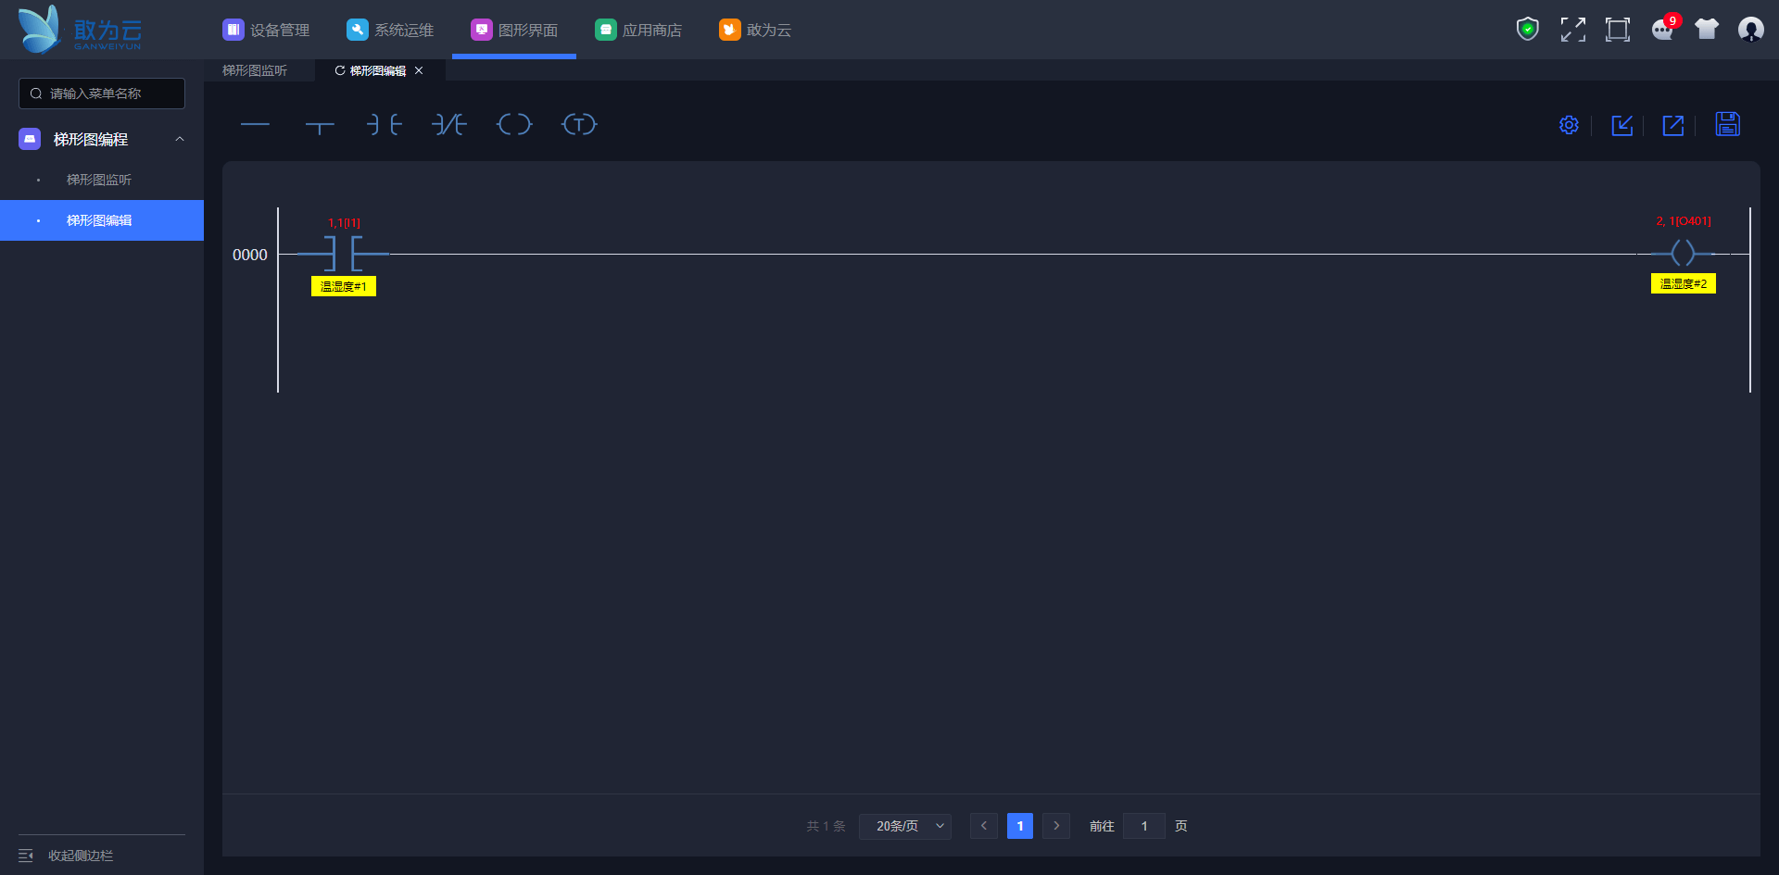Refresh the 梯形图编辑 tab
This screenshot has height=875, width=1779.
pyautogui.click(x=340, y=70)
